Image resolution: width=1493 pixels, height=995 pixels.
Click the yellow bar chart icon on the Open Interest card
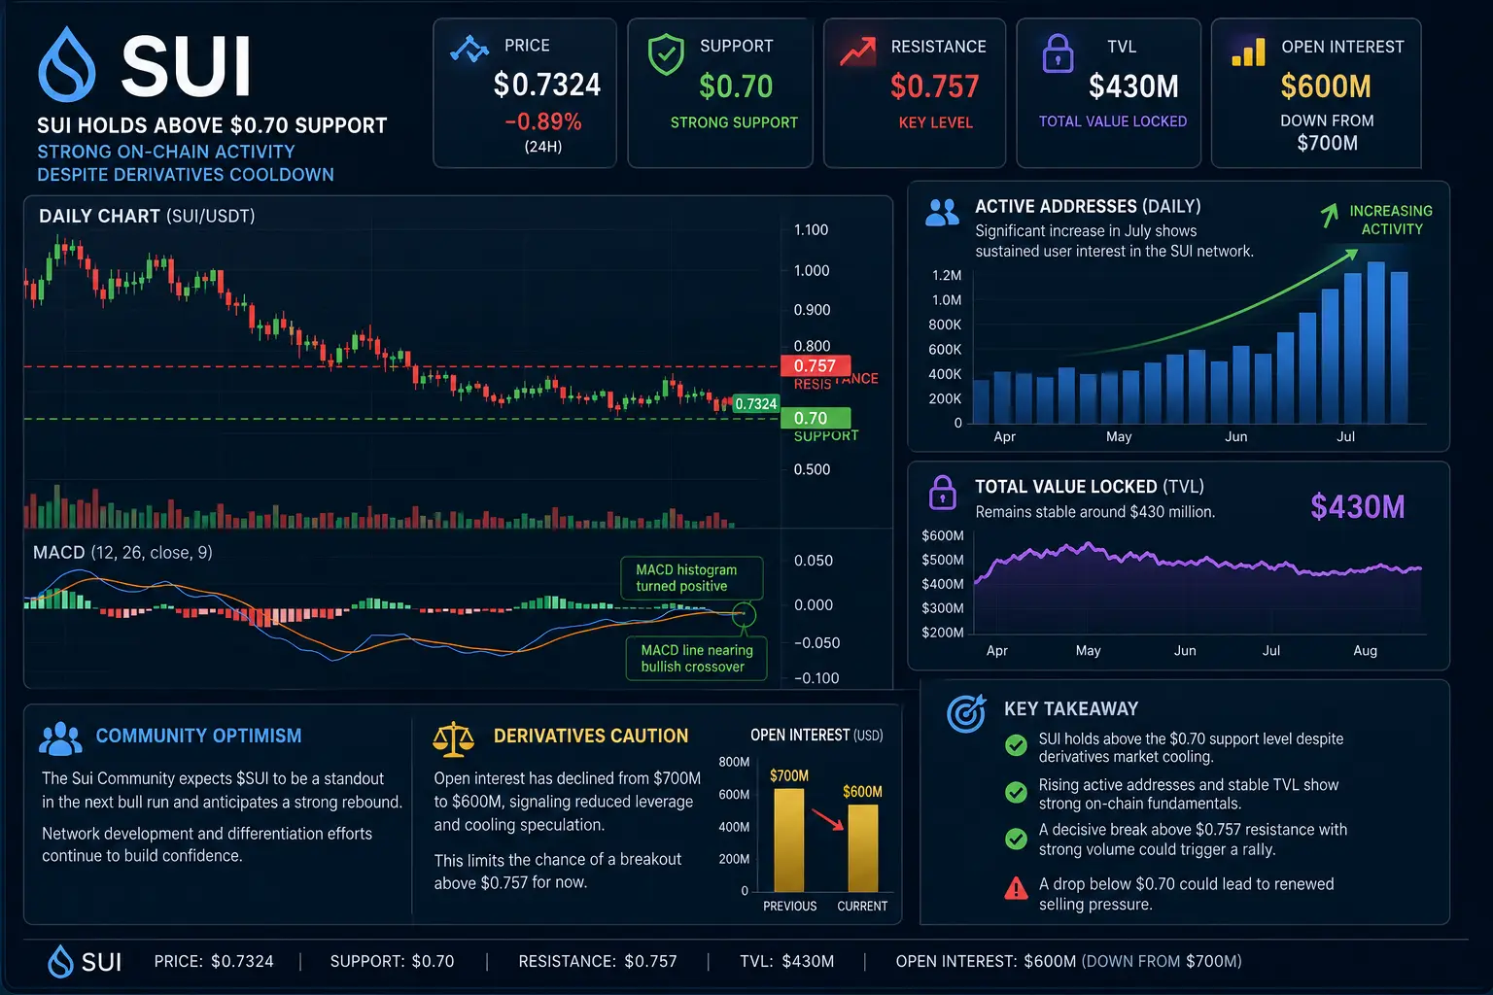tap(1248, 52)
